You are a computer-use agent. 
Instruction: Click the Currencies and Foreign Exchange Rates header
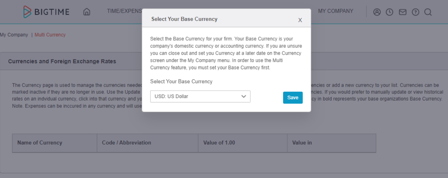[x=62, y=61]
